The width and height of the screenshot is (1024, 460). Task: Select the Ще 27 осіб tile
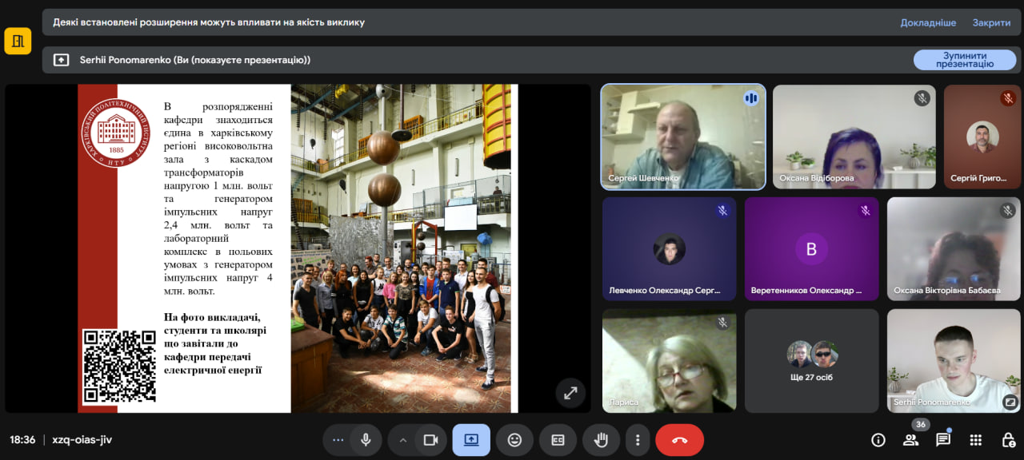coord(812,361)
